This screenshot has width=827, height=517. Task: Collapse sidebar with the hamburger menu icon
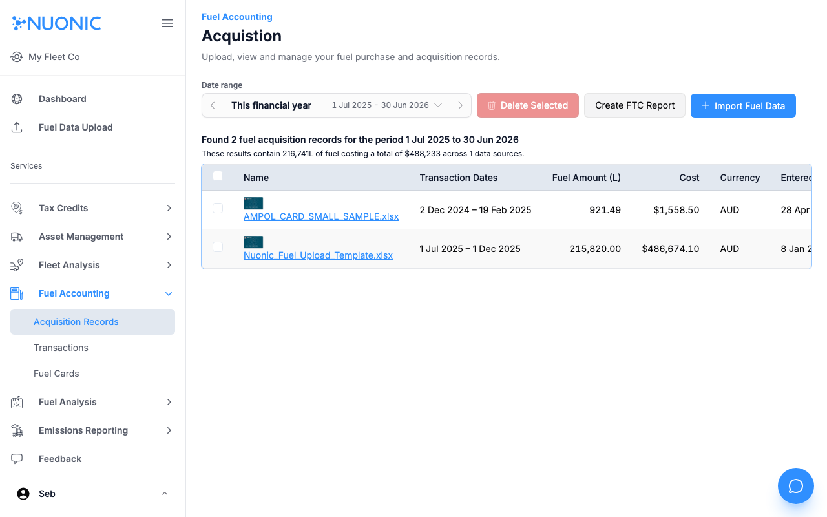[167, 23]
